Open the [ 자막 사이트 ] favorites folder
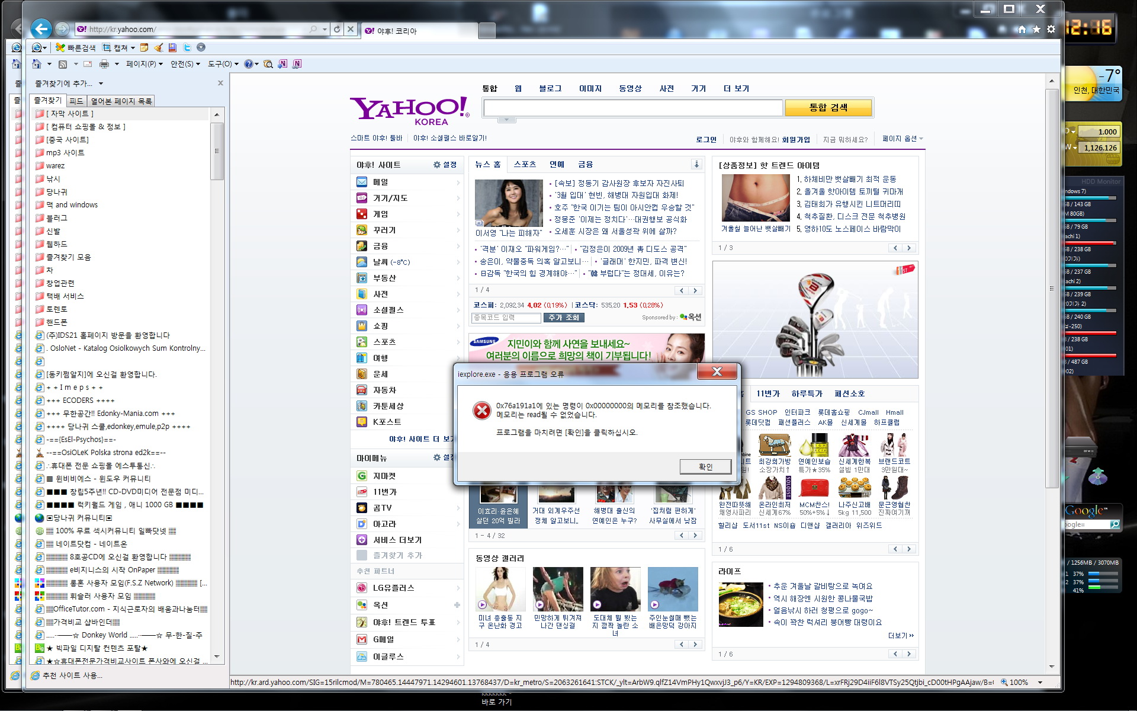This screenshot has height=711, width=1137. (x=70, y=114)
